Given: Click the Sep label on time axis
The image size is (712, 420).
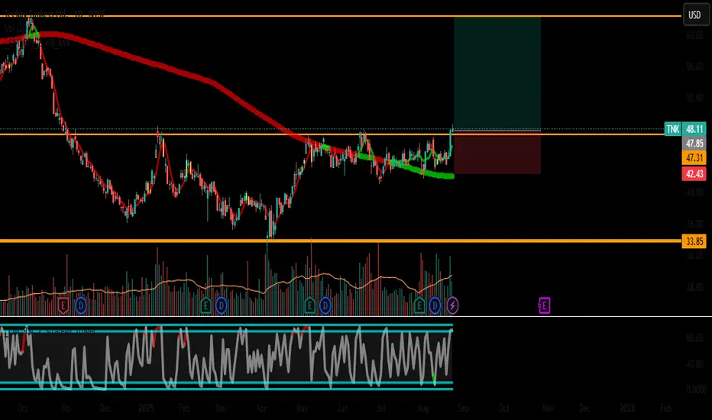Looking at the screenshot, I should [463, 409].
